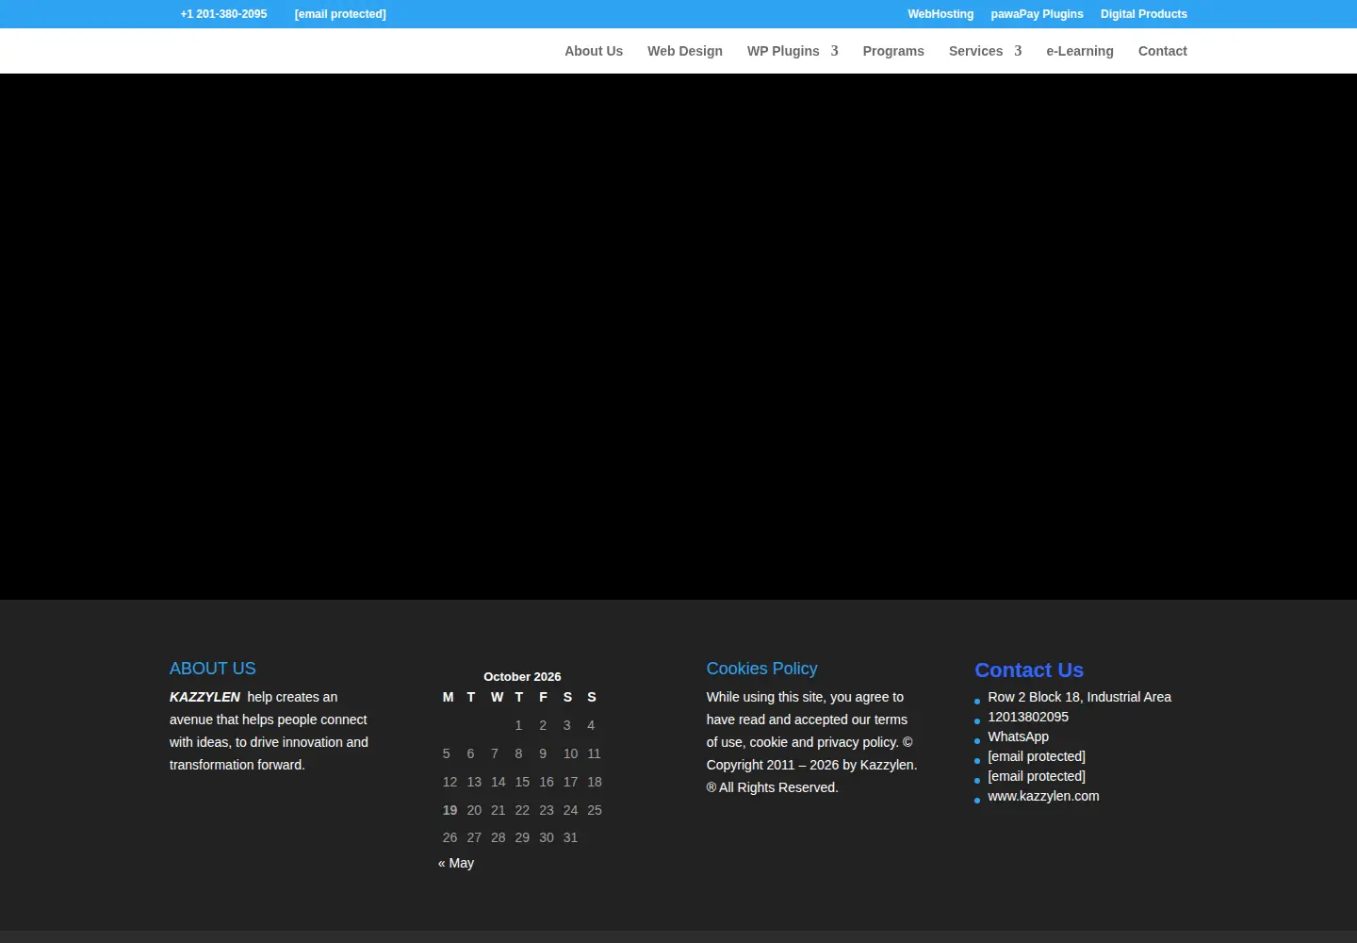Viewport: 1357px width, 943px height.
Task: Navigate to Web Design page
Action: tap(685, 51)
